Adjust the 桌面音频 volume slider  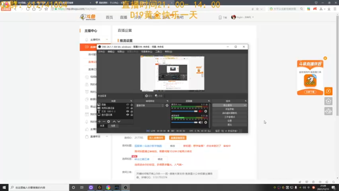(x=184, y=122)
